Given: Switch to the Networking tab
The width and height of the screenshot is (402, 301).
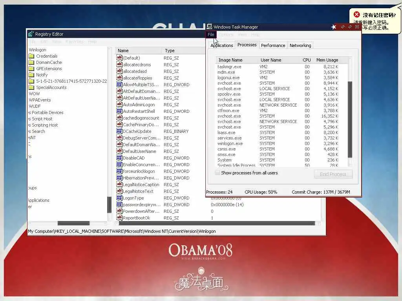Looking at the screenshot, I should pyautogui.click(x=300, y=45).
